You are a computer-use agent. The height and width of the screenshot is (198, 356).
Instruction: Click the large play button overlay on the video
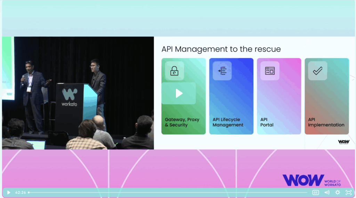[x=179, y=93]
